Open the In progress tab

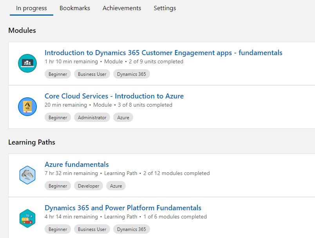tap(31, 8)
